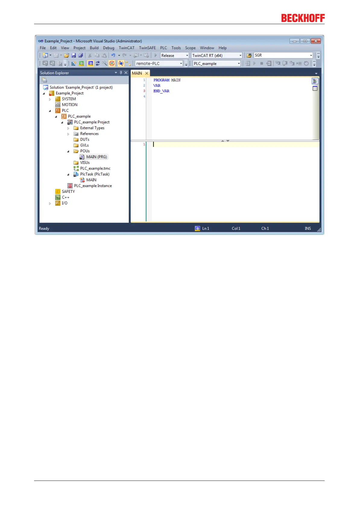Click the TwinCAT Activate Configuration icon
The height and width of the screenshot is (508, 359).
74,63
